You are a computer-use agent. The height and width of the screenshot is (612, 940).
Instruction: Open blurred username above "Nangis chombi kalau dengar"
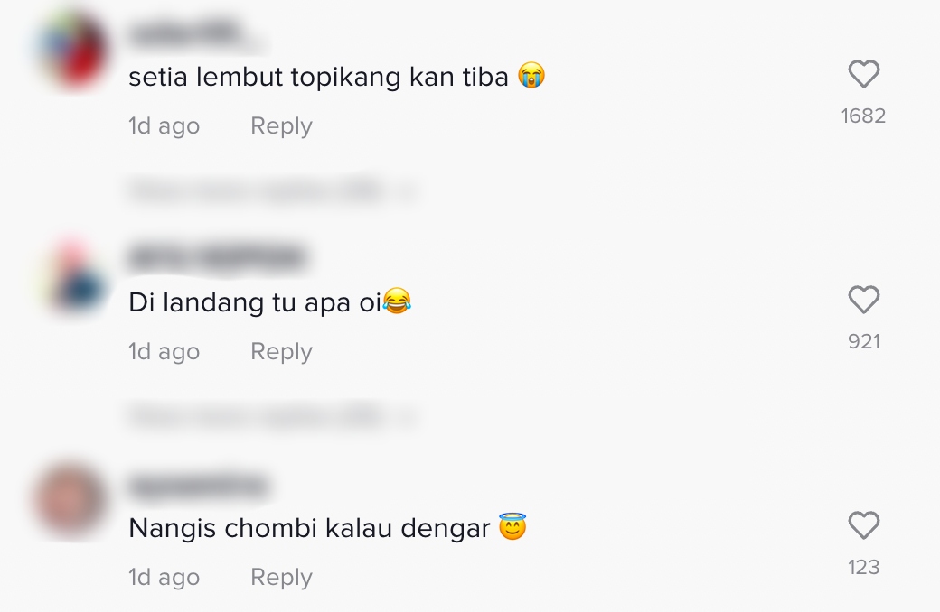[x=198, y=486]
